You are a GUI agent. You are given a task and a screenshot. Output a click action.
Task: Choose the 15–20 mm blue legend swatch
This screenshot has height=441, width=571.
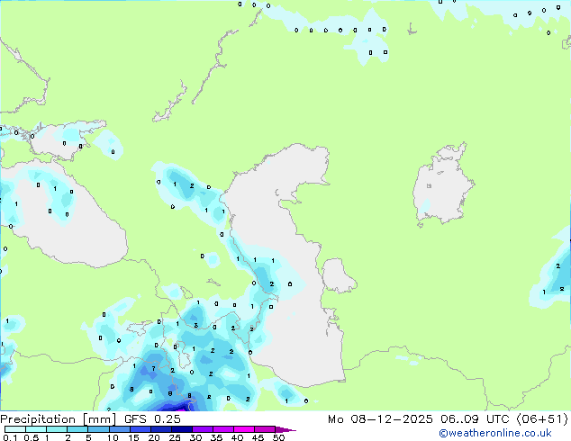(x=140, y=429)
